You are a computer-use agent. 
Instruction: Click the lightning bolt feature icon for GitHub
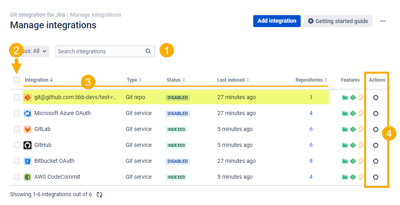pos(361,145)
